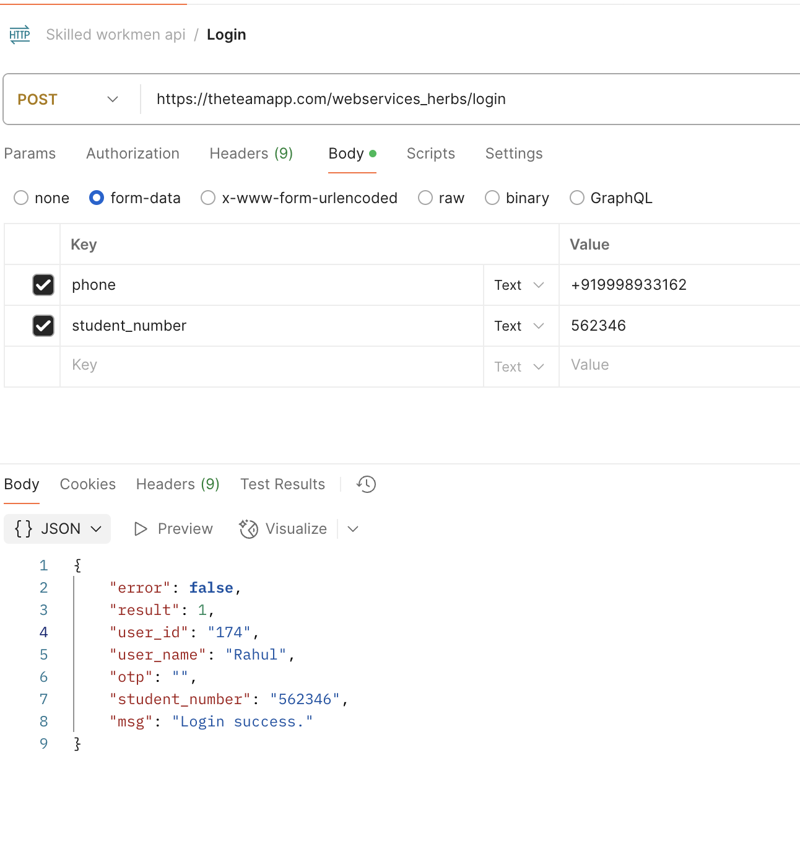The width and height of the screenshot is (800, 867).
Task: Click the Visualize sparkle icon
Action: pos(249,529)
